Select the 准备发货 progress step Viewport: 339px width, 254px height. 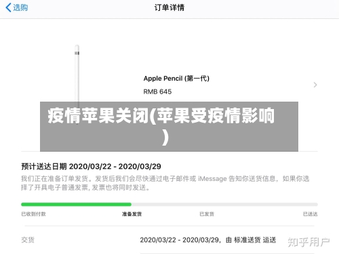click(132, 214)
